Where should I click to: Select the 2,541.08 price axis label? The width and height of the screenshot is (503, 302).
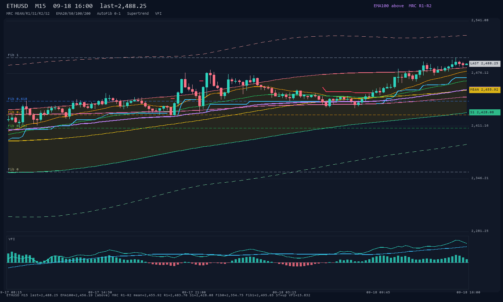480,20
